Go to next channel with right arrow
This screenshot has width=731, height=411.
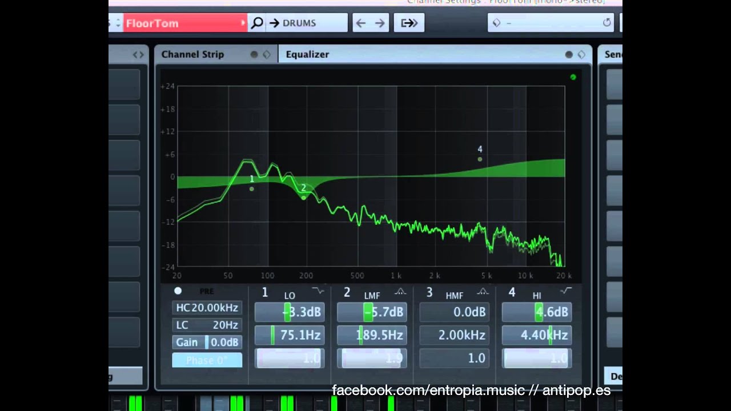pos(380,23)
